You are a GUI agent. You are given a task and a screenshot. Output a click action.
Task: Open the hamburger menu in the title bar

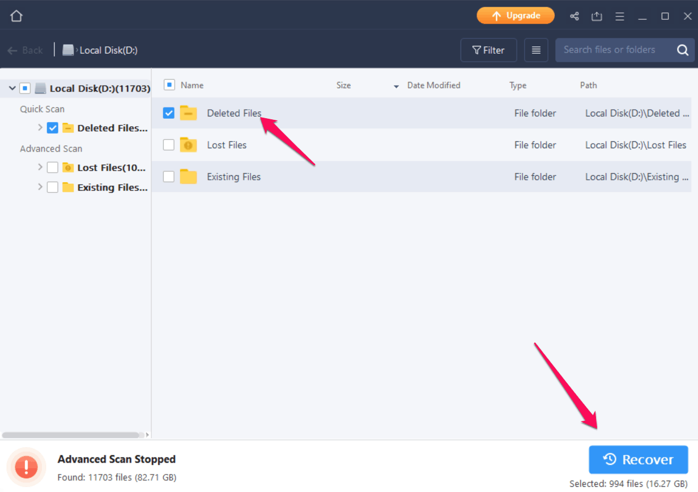coord(620,16)
